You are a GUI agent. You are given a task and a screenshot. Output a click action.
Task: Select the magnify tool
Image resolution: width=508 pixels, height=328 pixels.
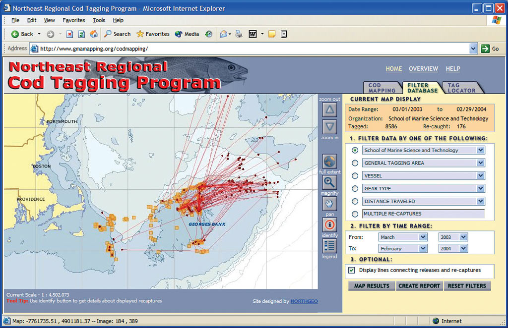[x=329, y=183]
